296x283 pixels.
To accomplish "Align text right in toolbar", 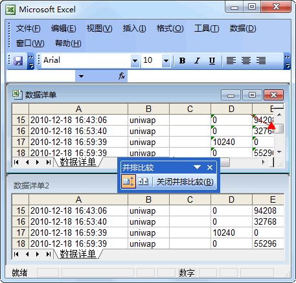I will 261,61.
